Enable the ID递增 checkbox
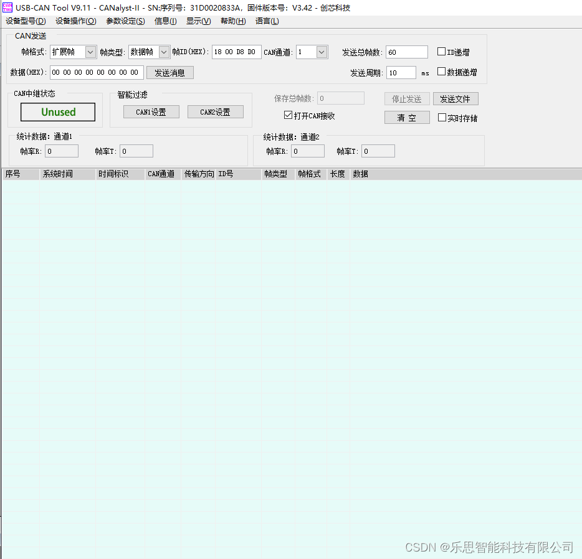 click(x=441, y=51)
